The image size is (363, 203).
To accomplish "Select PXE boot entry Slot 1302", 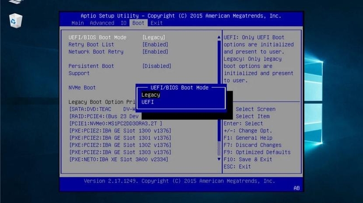I will [120, 145].
